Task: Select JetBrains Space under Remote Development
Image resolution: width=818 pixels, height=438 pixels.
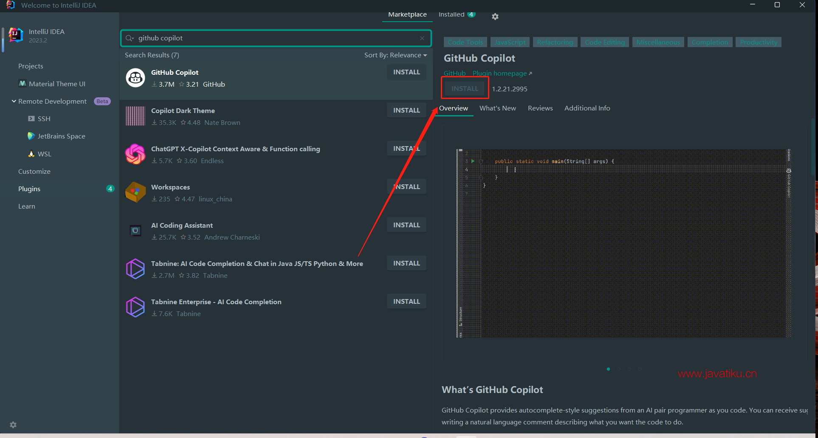Action: [62, 136]
